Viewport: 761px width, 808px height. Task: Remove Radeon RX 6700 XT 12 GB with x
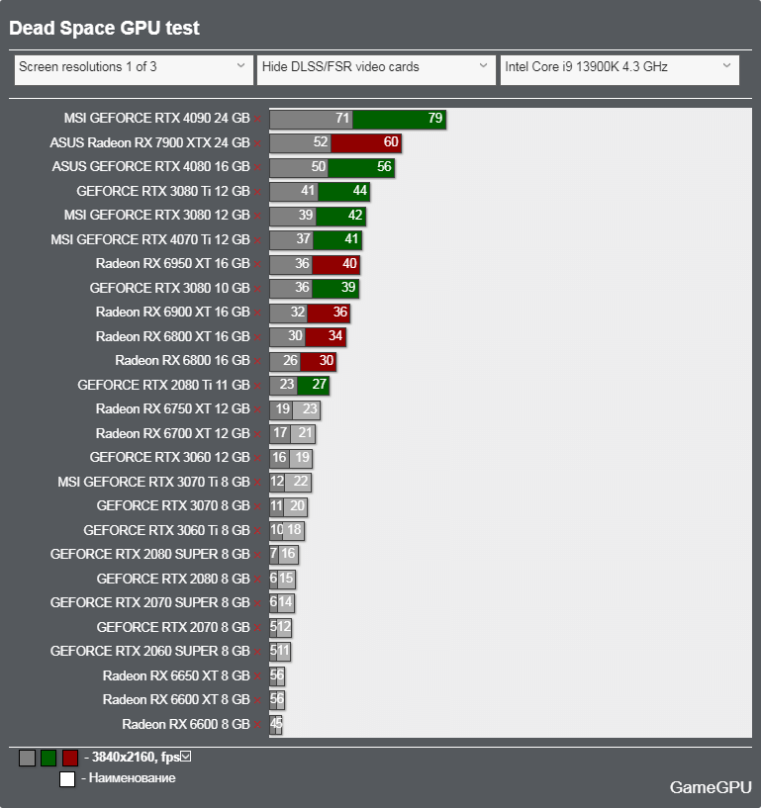(257, 434)
